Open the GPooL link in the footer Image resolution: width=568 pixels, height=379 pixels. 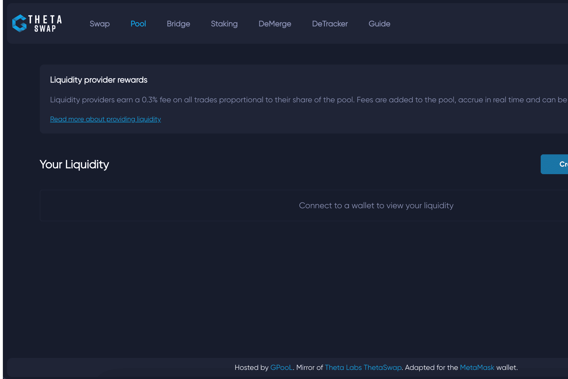pyautogui.click(x=281, y=367)
